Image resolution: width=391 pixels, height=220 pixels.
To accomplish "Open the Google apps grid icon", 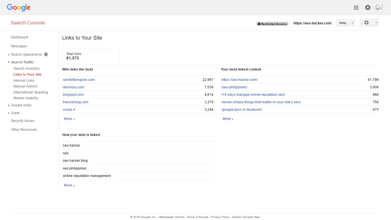I will [x=356, y=8].
